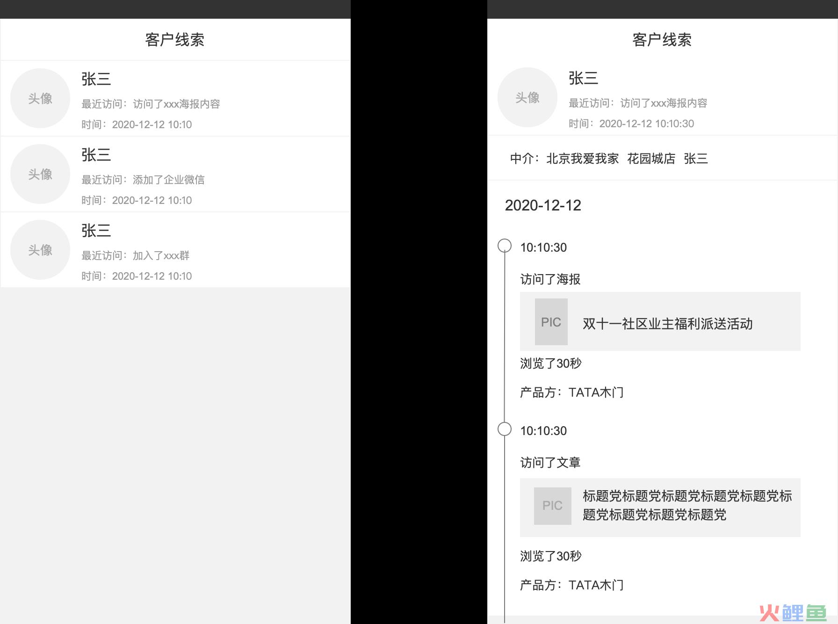The width and height of the screenshot is (838, 624).
Task: Open PIC thumbnail of 标题党 article
Action: pyautogui.click(x=553, y=506)
